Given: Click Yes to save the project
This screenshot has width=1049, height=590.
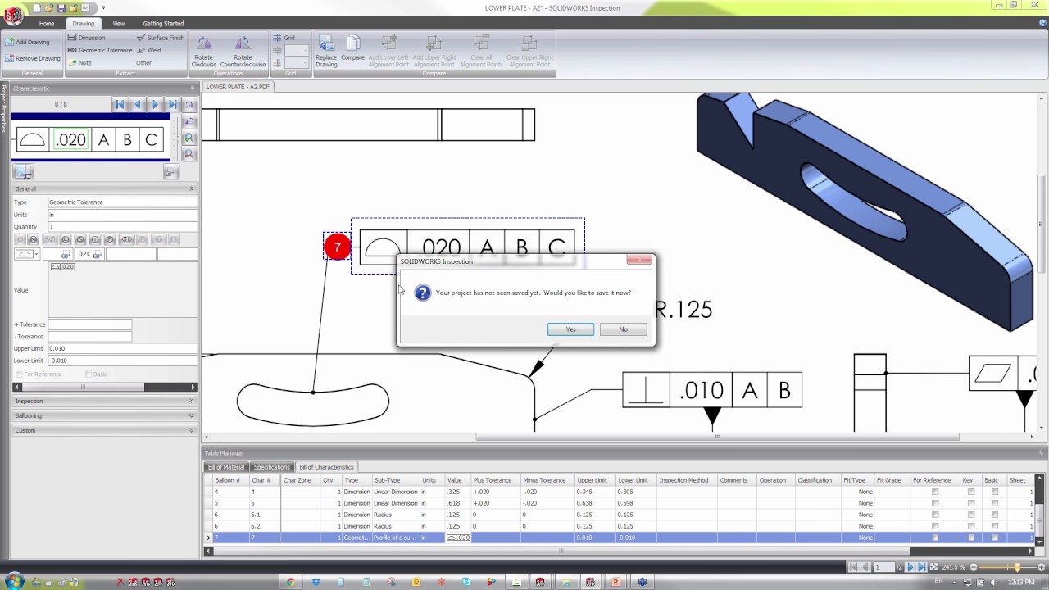Looking at the screenshot, I should pos(570,329).
